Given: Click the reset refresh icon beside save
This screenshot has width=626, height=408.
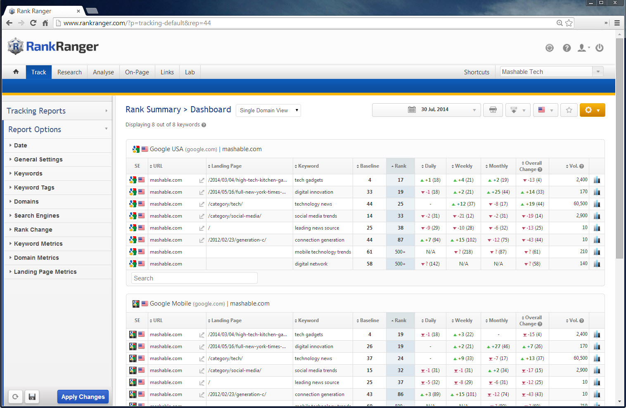Looking at the screenshot, I should pos(15,397).
